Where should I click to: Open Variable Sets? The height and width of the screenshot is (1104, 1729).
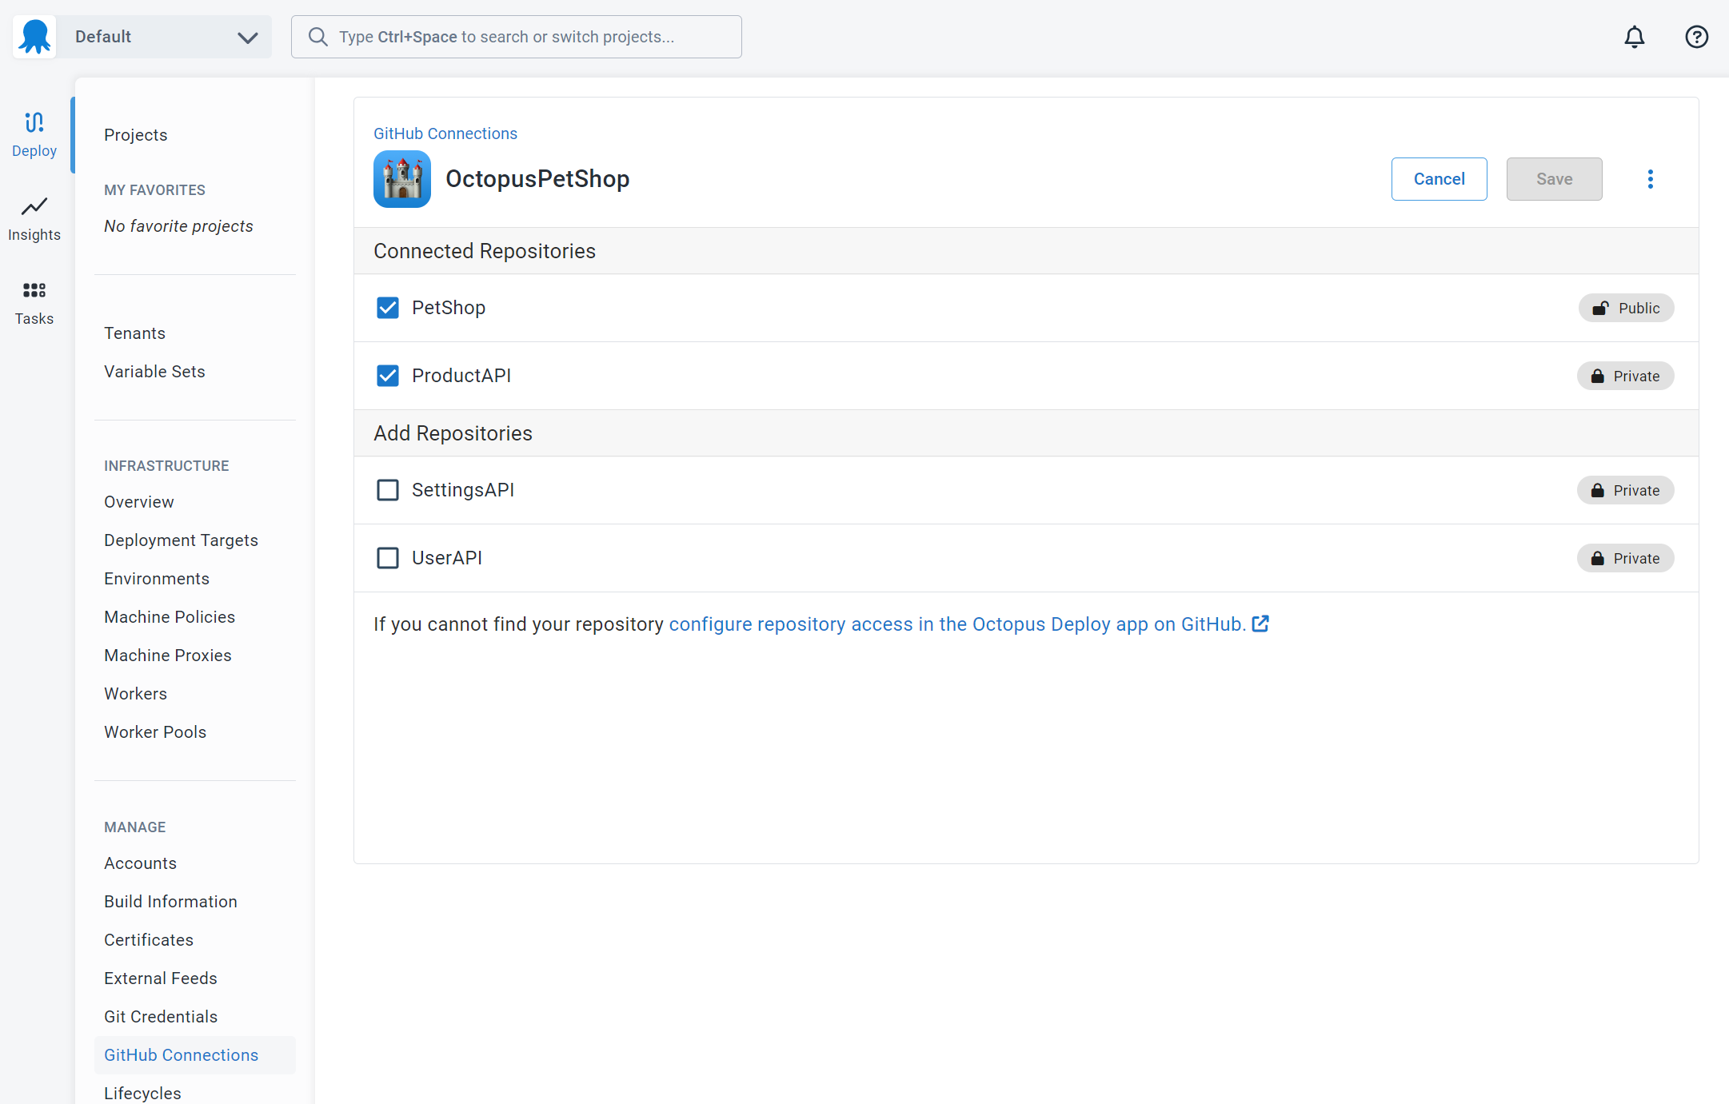coord(154,372)
